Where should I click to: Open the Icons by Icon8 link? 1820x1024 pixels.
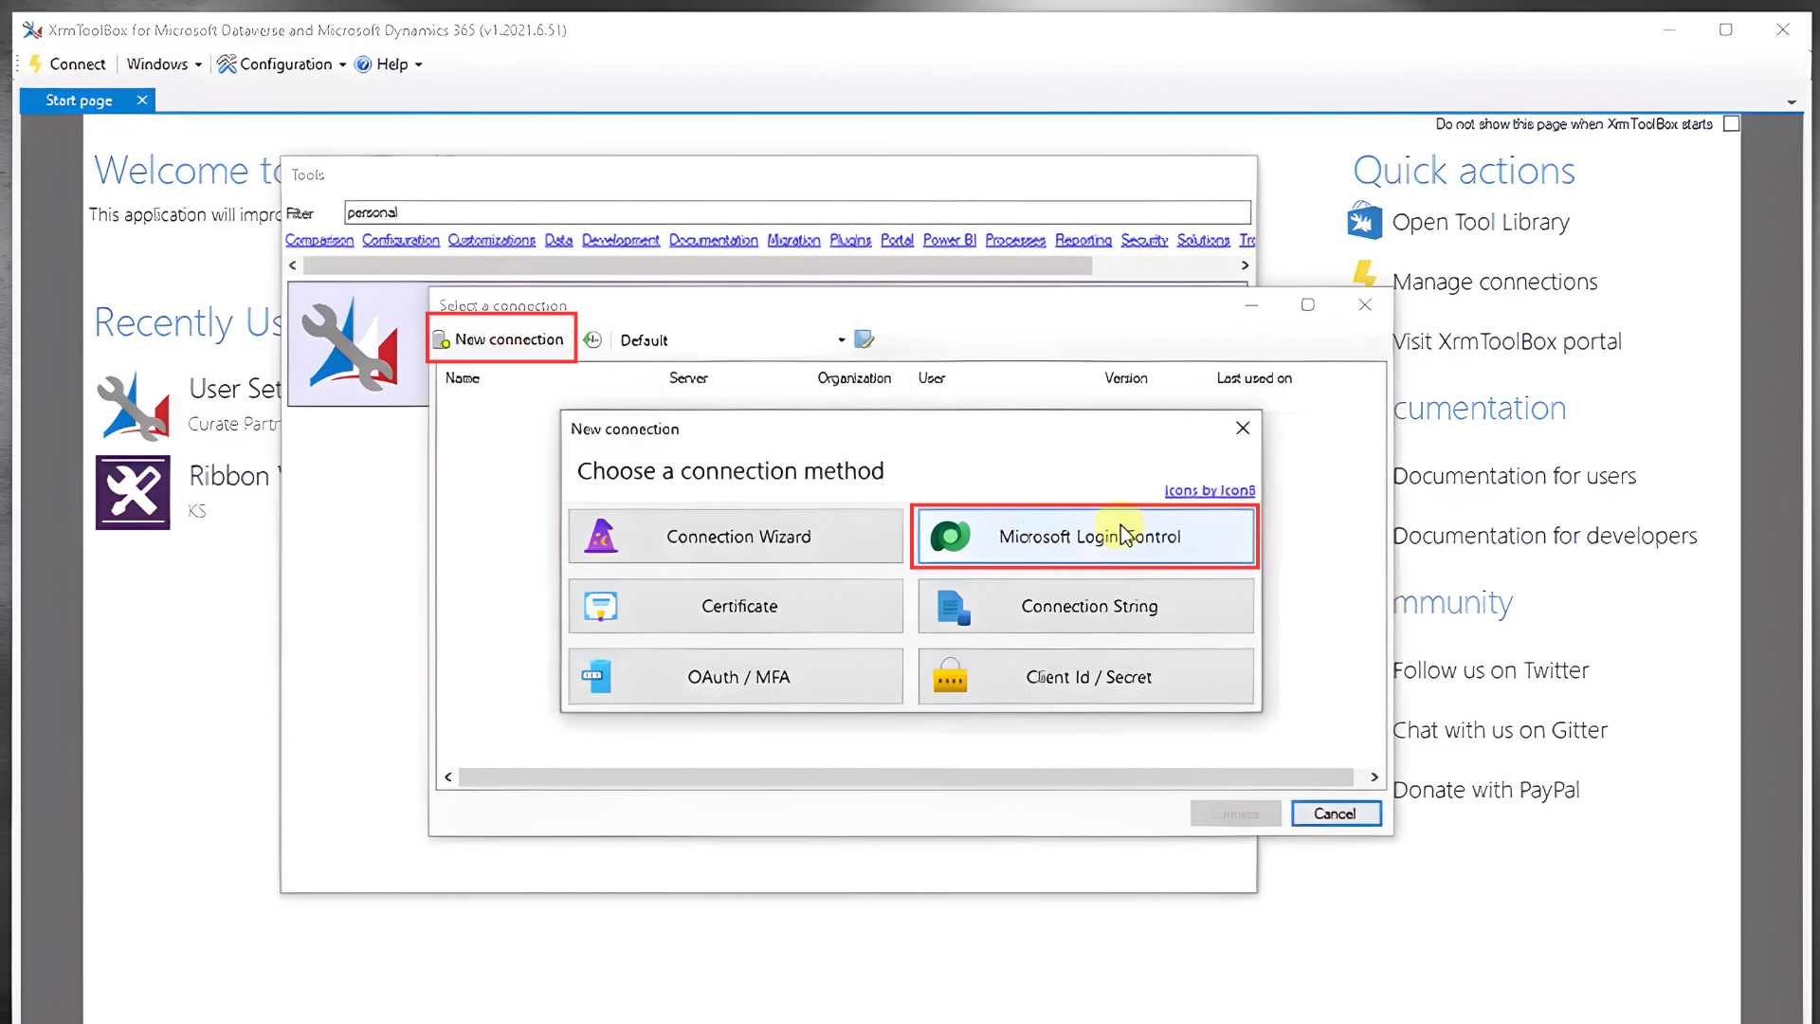(x=1210, y=490)
